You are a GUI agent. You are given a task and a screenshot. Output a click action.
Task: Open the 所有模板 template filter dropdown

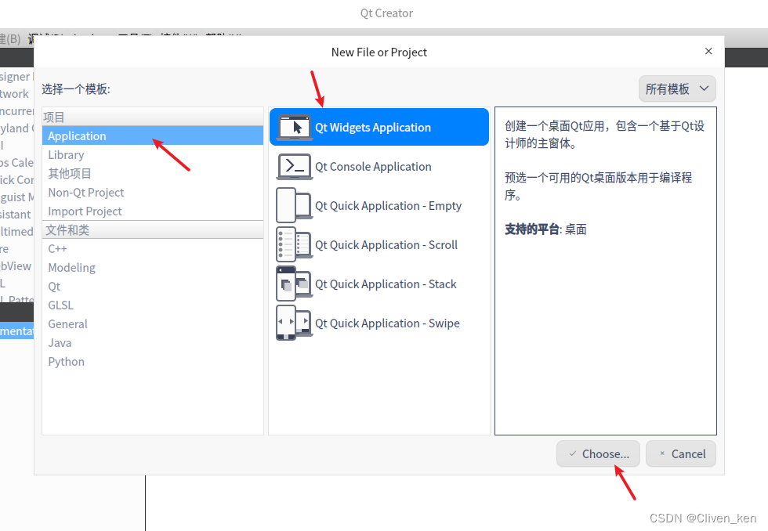677,89
